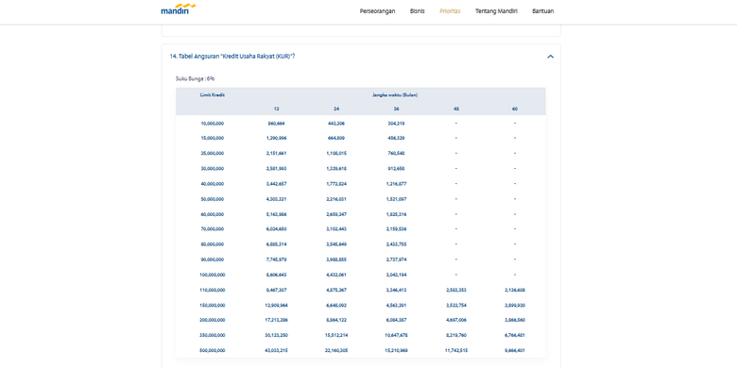Click the 24-month installment for 50,000,000
The width and height of the screenshot is (737, 368).
click(x=336, y=199)
